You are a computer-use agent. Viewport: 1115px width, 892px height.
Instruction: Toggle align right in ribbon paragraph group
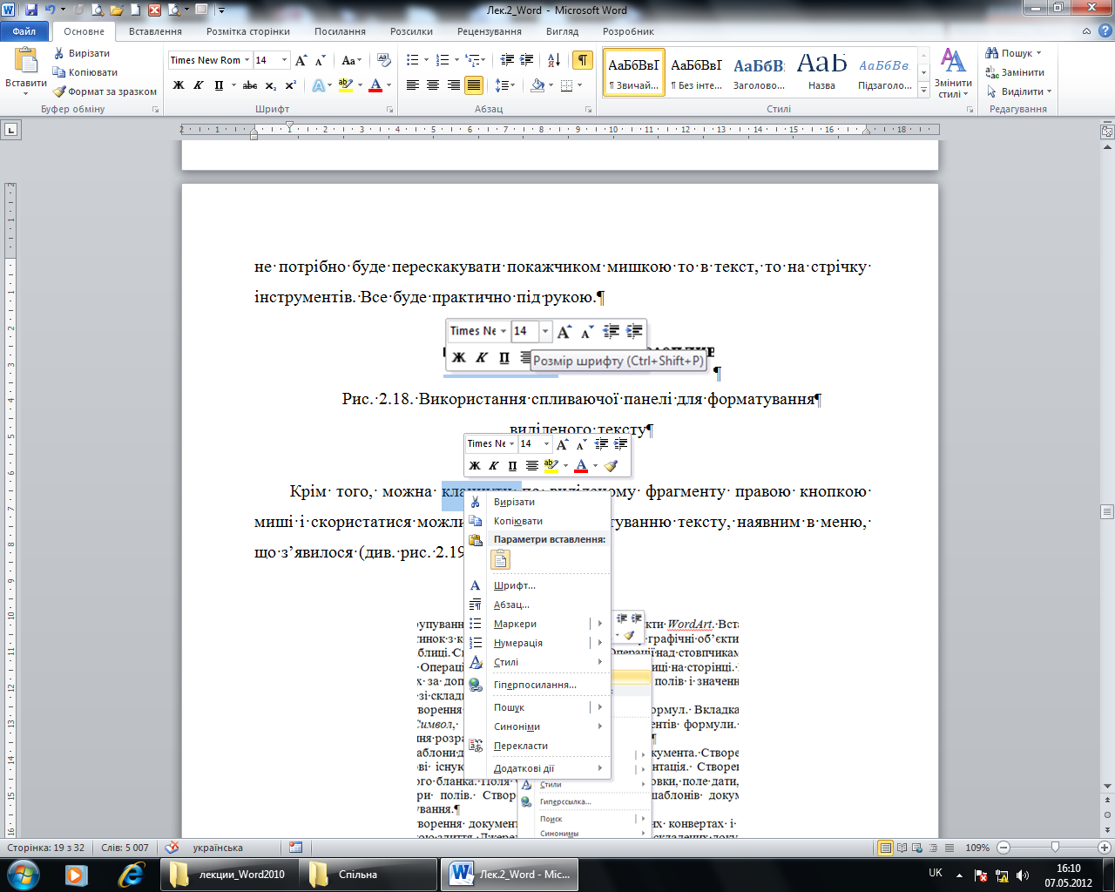coord(453,85)
